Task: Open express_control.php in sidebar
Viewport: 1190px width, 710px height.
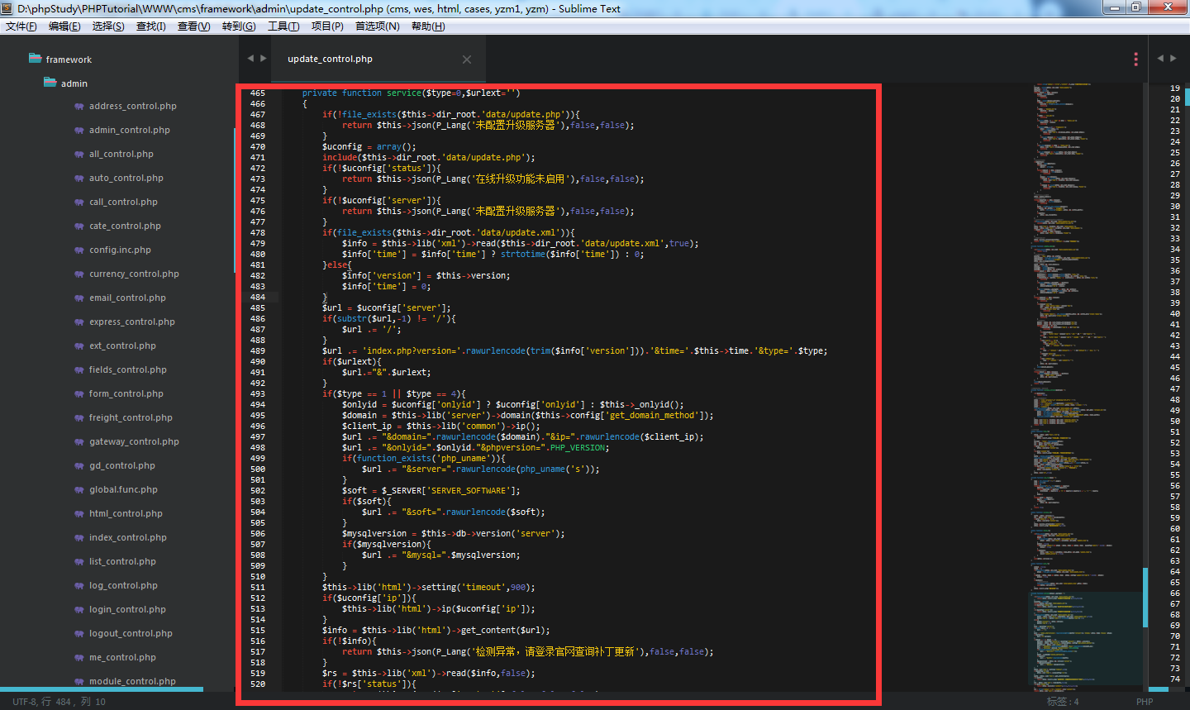Action: click(x=132, y=322)
